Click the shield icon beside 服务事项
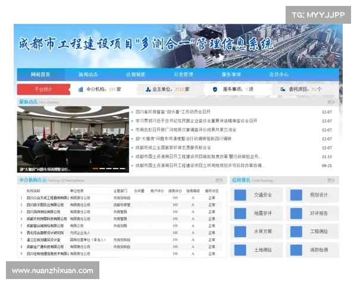Screen dimensions: 357x285 click(x=215, y=90)
